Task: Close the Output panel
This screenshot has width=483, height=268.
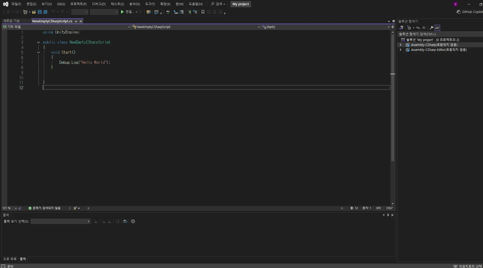Action: coord(392,215)
